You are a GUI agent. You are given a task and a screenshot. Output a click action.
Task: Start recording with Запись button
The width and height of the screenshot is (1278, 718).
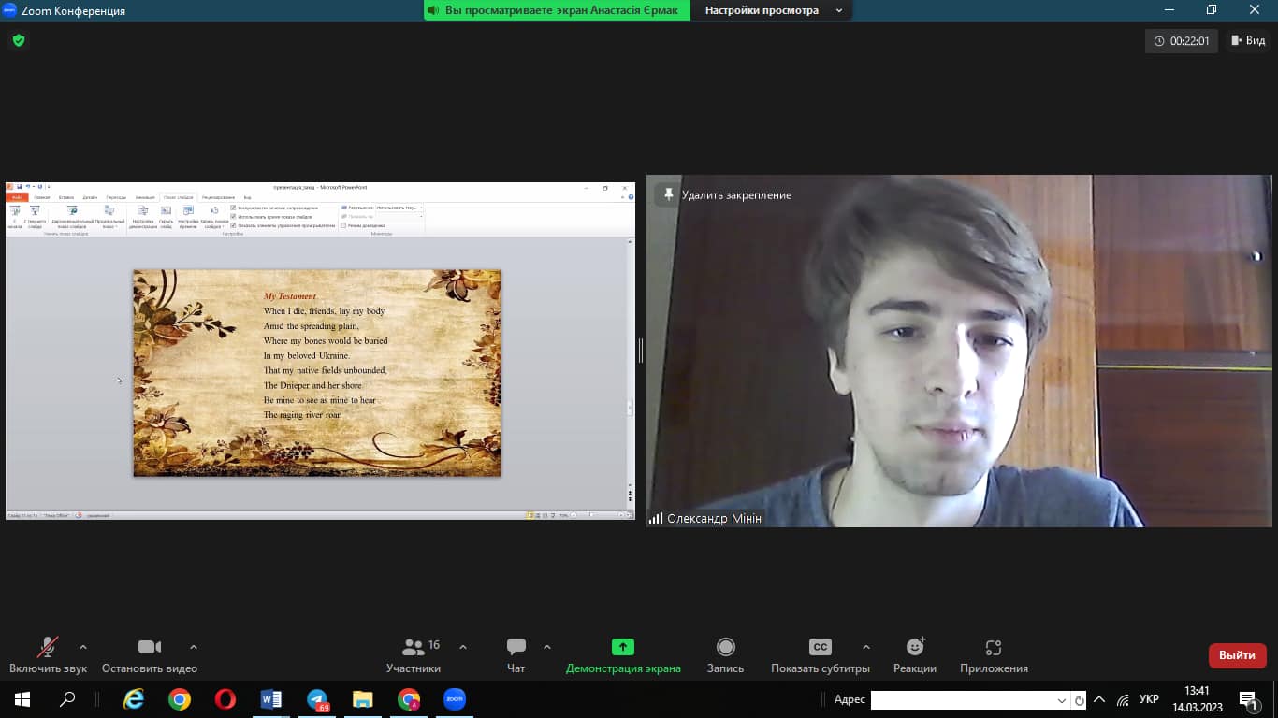point(725,654)
